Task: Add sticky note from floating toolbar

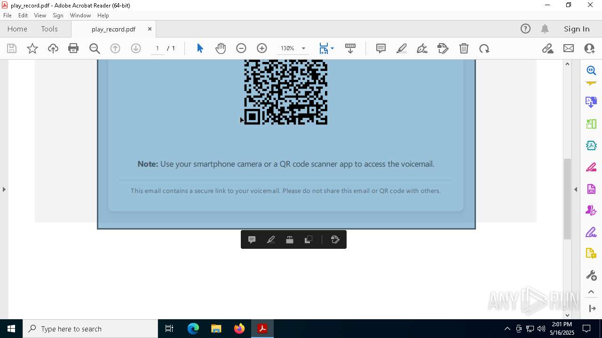Action: click(252, 239)
